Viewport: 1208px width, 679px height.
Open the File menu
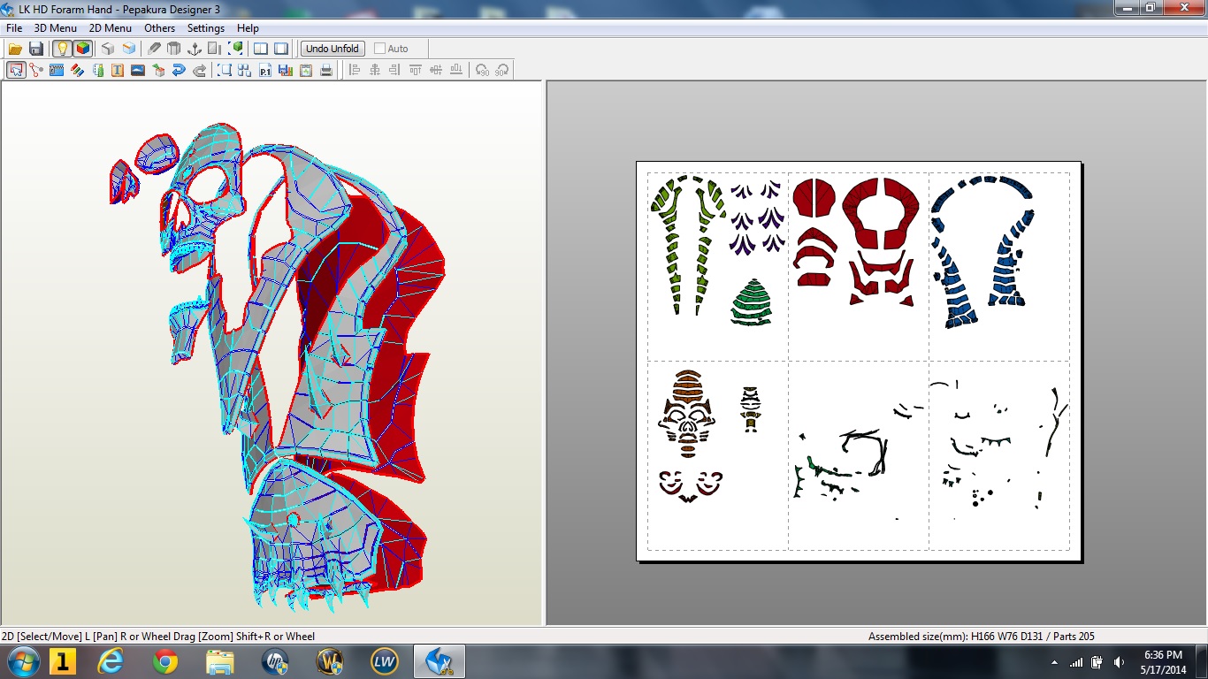click(14, 28)
